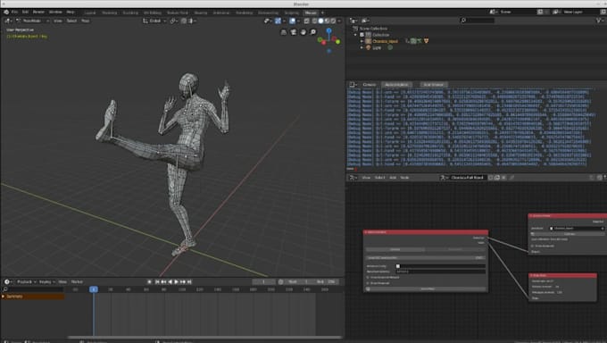Expand the orange character object in outliner

(362, 41)
